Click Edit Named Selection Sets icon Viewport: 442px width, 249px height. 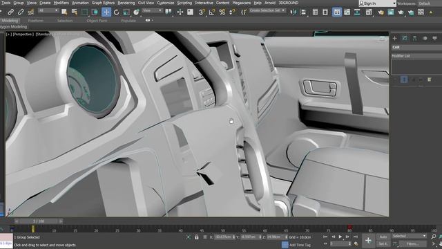point(244,12)
